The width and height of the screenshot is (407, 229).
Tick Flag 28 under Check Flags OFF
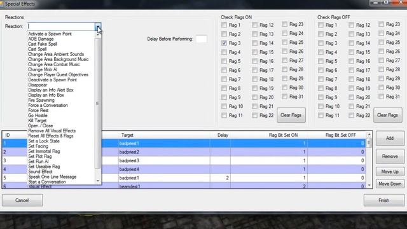[x=381, y=69]
